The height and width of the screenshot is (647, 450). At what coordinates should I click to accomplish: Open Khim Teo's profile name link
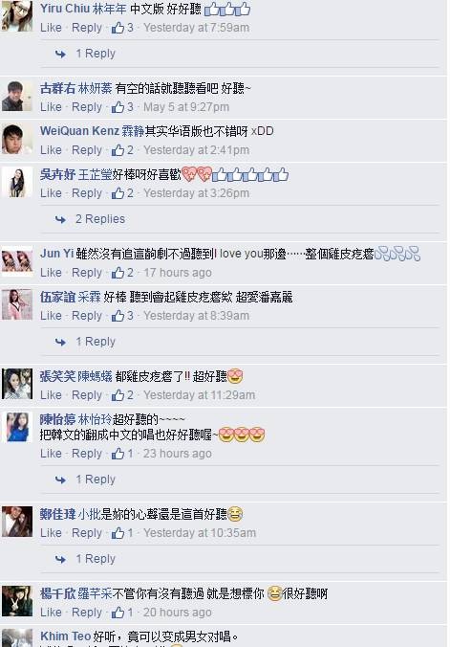click(x=66, y=636)
